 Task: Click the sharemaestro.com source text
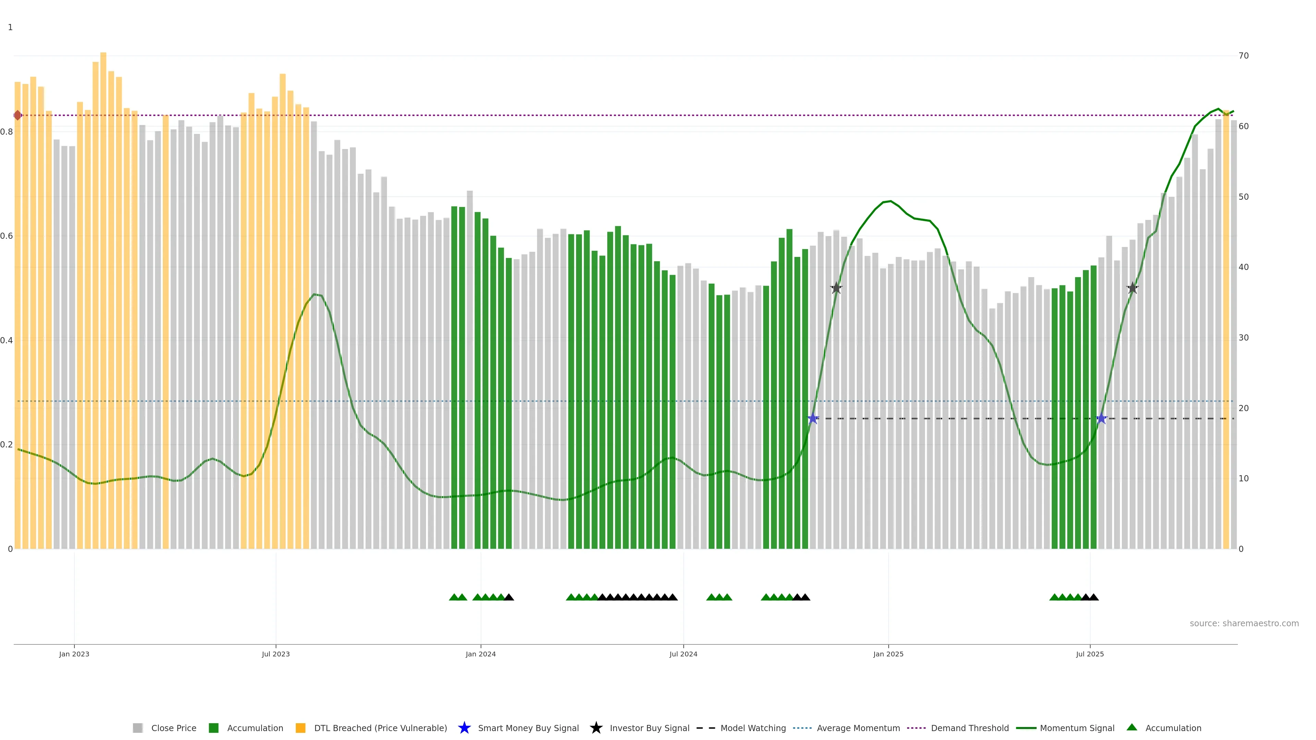click(x=1244, y=624)
